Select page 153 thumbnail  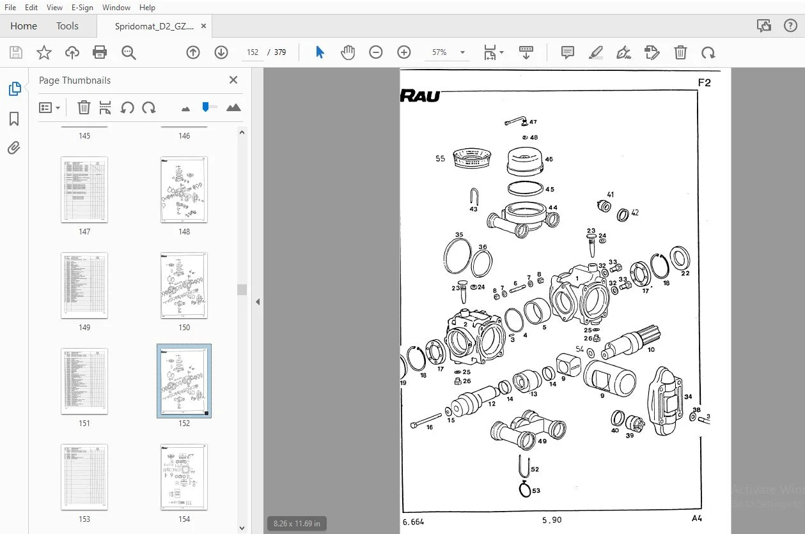pos(84,477)
